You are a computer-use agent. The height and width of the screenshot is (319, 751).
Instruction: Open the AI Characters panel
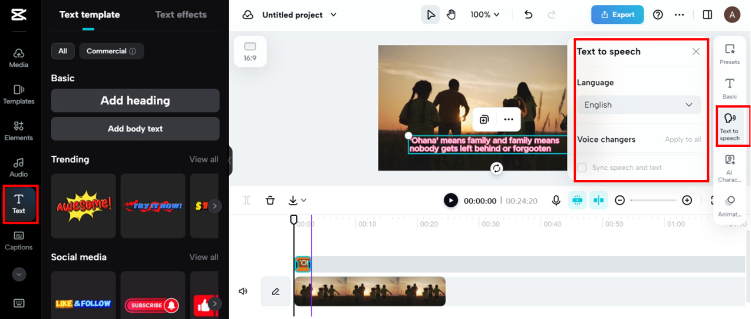click(x=729, y=168)
